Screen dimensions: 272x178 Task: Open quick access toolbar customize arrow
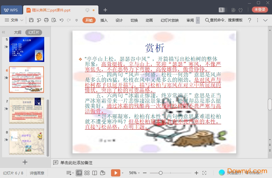click(76, 20)
